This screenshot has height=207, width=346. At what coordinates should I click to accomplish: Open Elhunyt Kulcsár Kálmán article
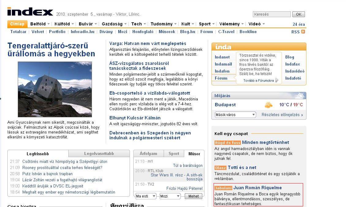click(x=135, y=118)
